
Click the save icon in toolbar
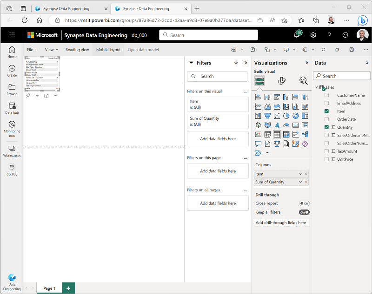352,50
